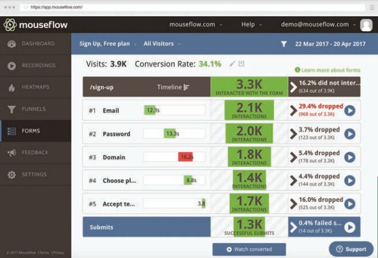Click the 3.3K interacted with the form block
Viewport: 378px width, 258px height.
[249, 87]
